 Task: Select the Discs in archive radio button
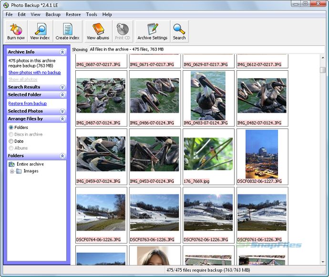pyautogui.click(x=11, y=134)
